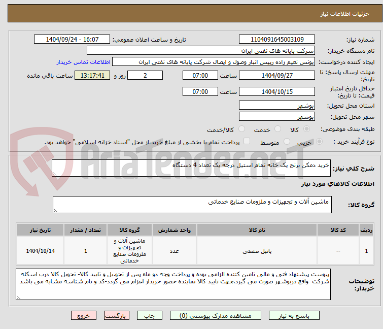Click the واحد شمارش column header
This screenshot has height=329, width=383.
pos(175,230)
